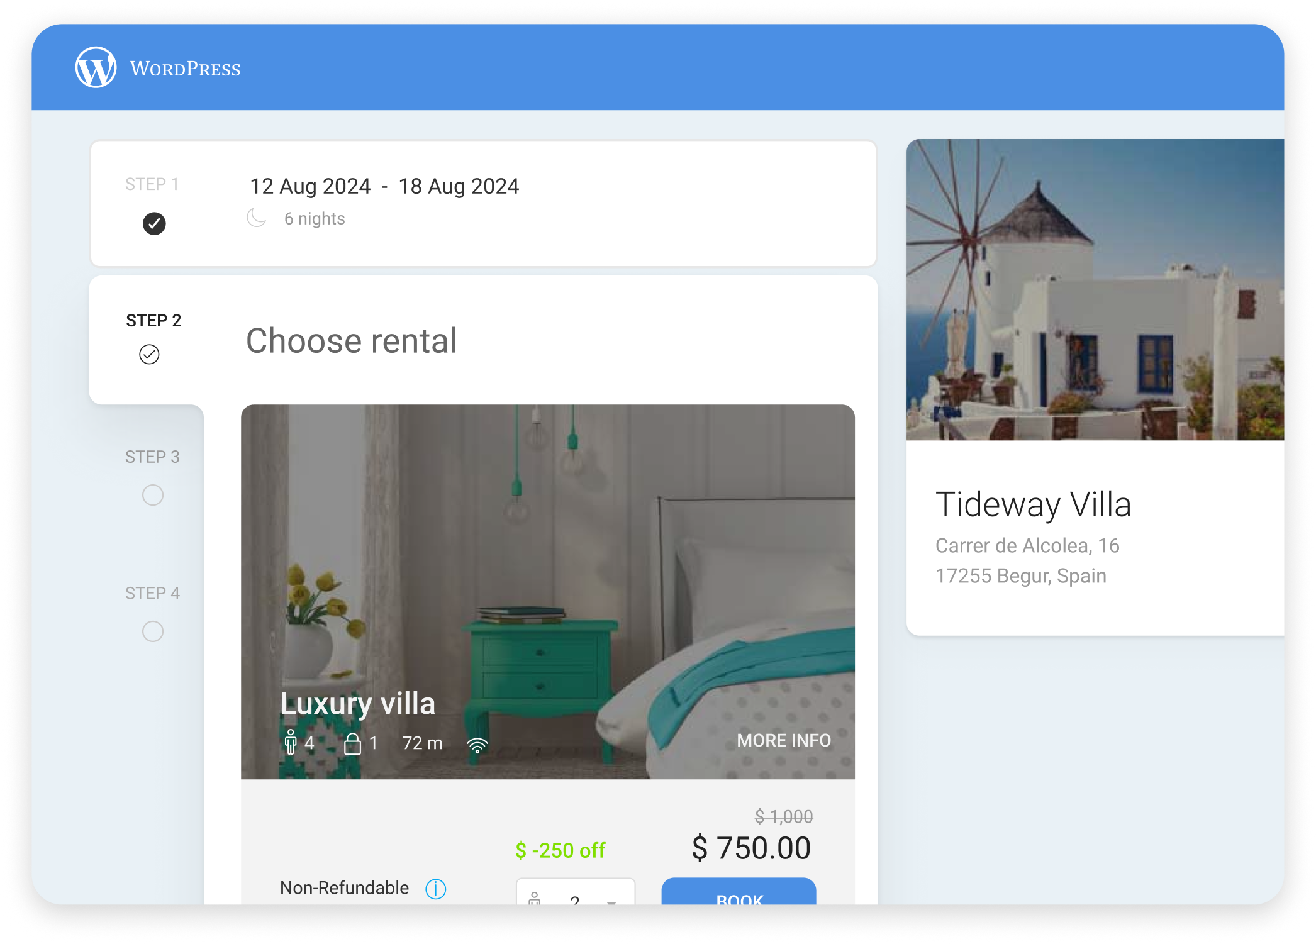The height and width of the screenshot is (944, 1316).
Task: Click the guests person icon on villa
Action: click(x=290, y=742)
